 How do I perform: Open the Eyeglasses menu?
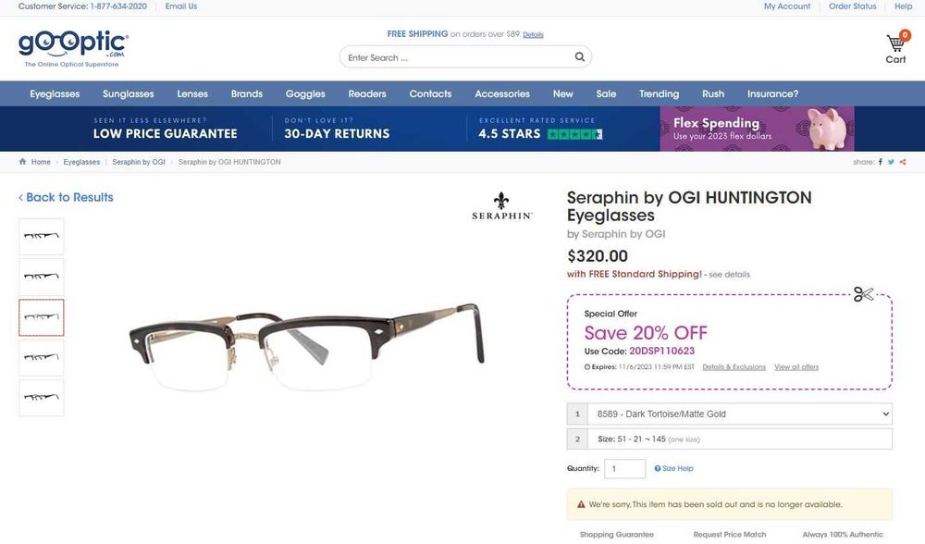[x=55, y=93]
